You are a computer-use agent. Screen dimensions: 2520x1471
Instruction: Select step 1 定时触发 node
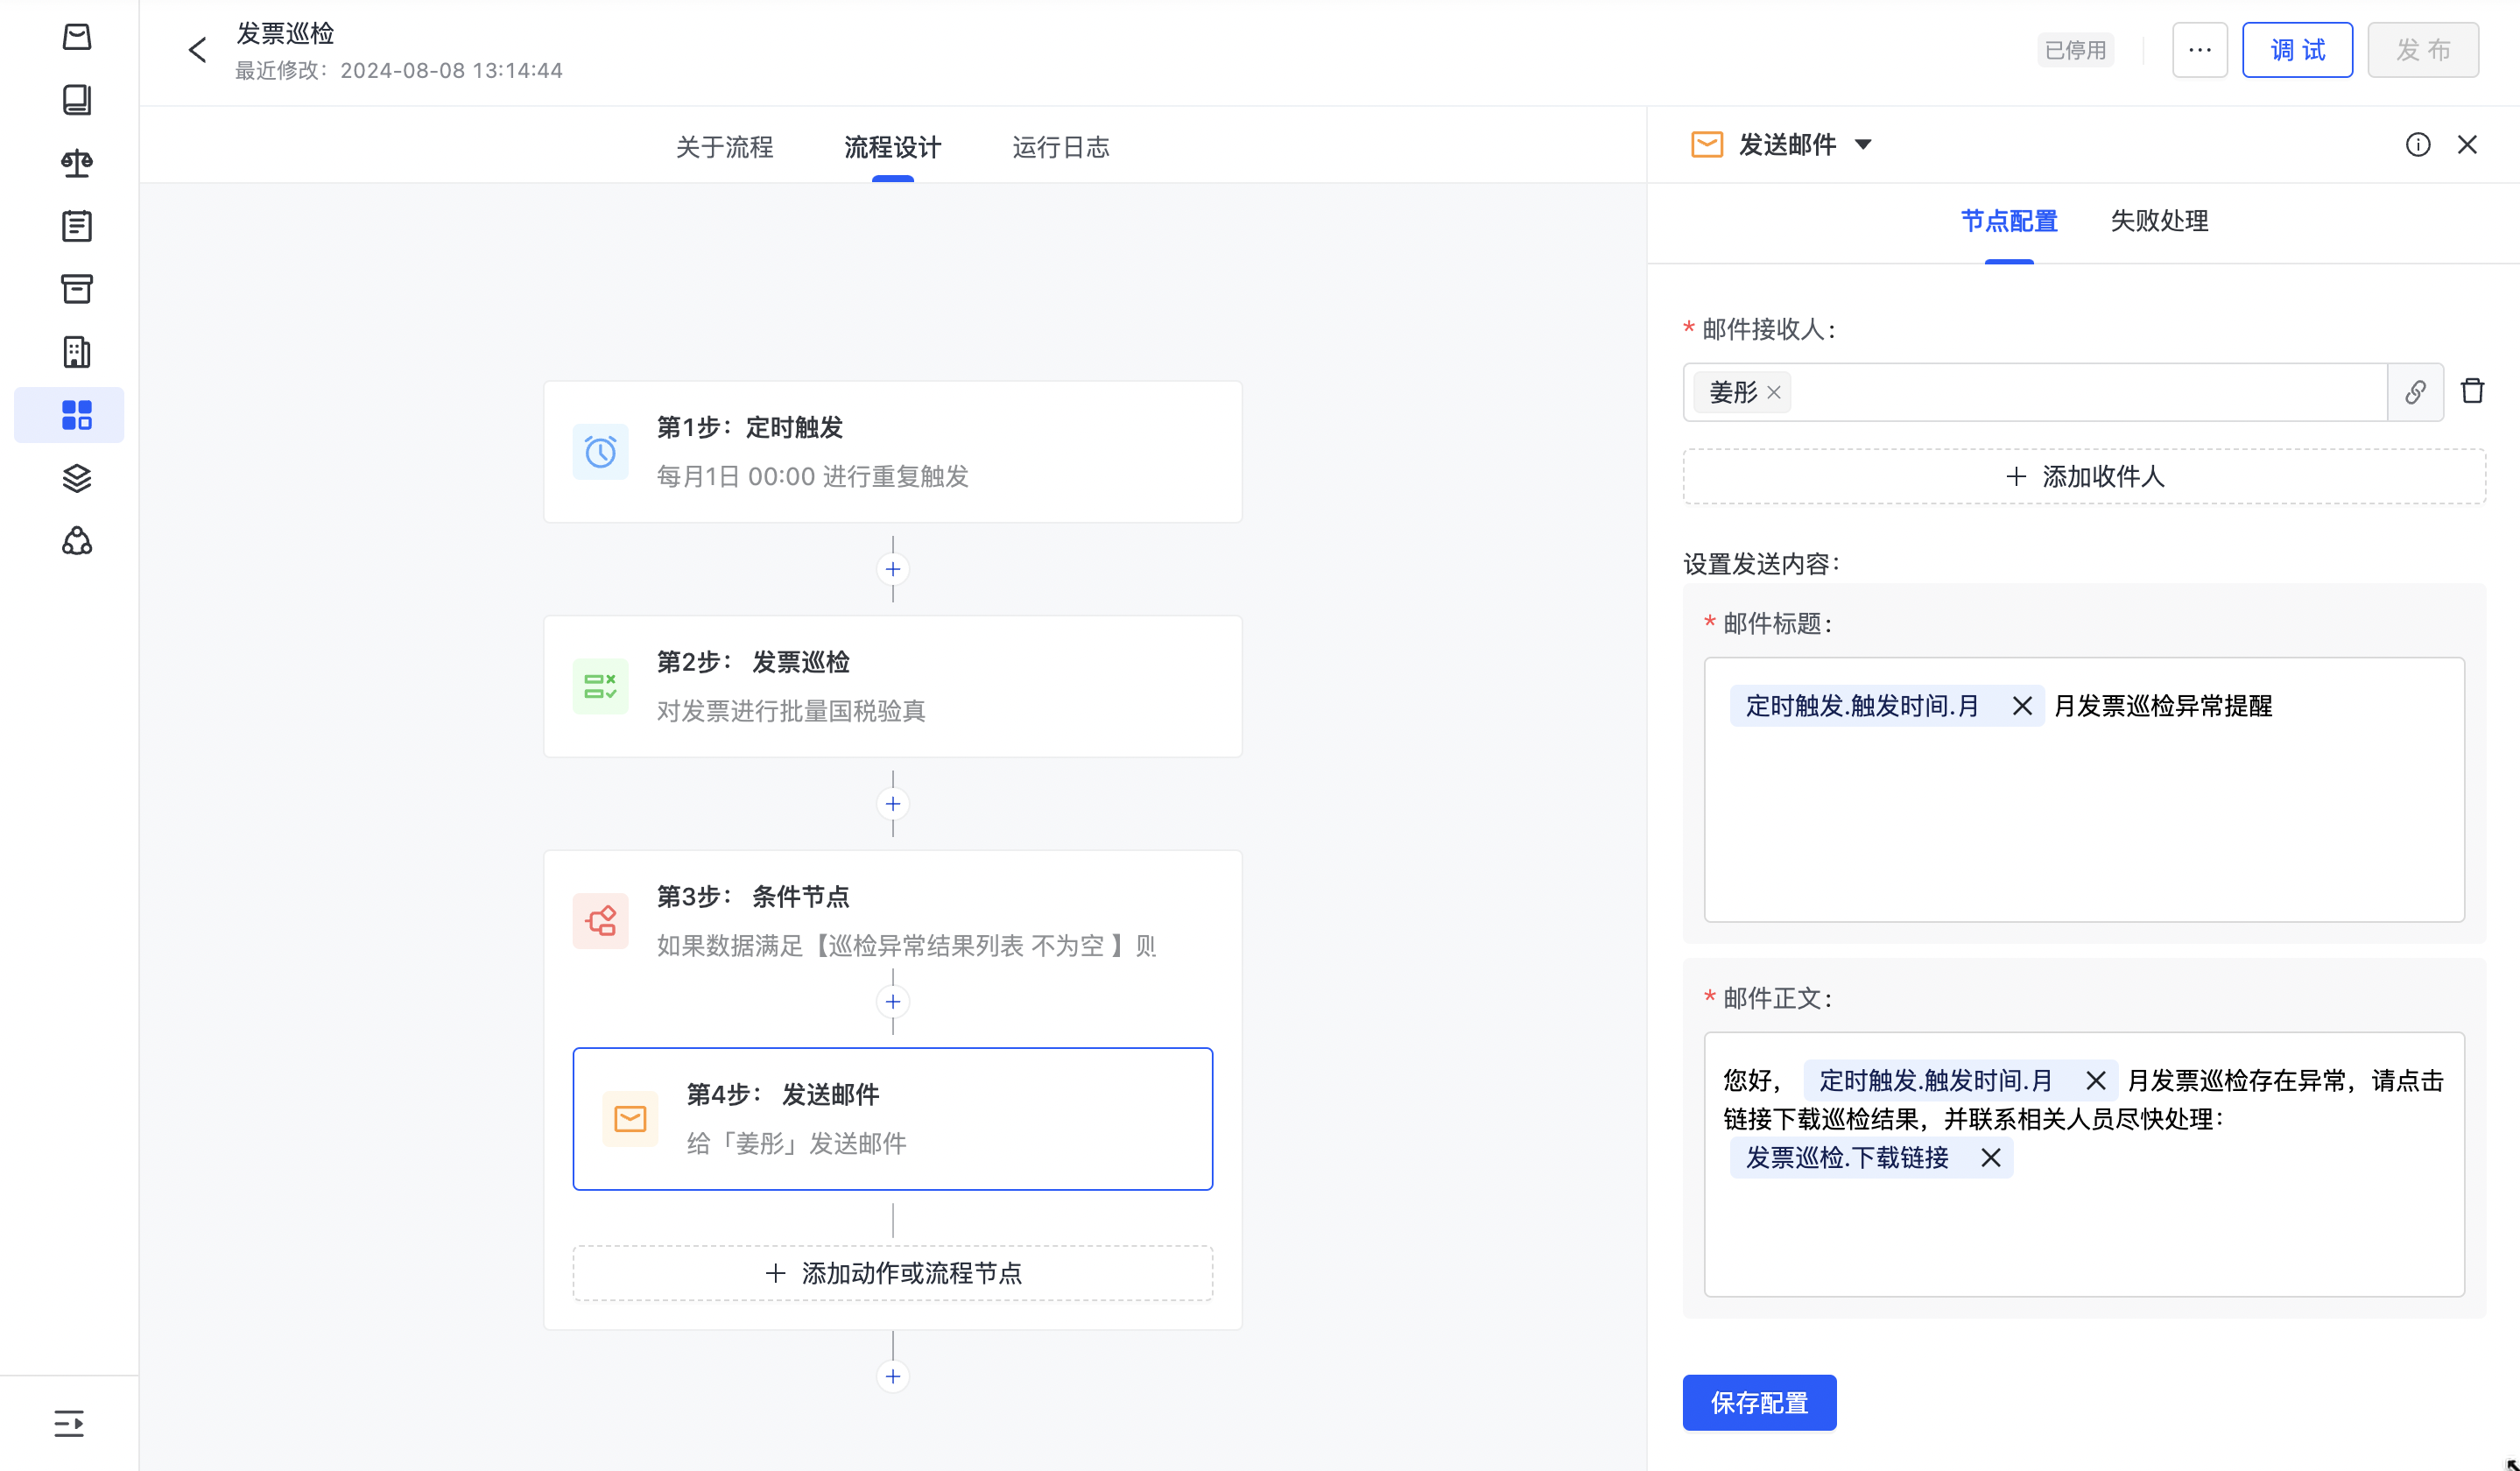(x=892, y=452)
